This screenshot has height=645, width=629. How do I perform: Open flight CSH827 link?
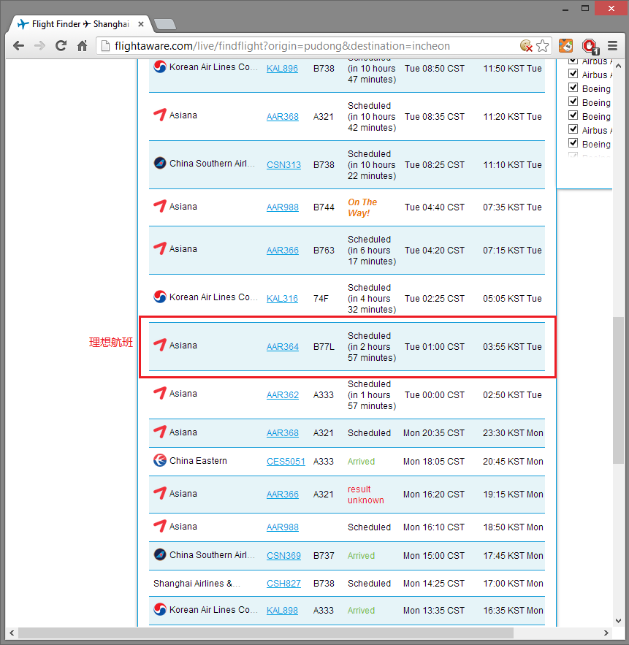pyautogui.click(x=284, y=584)
